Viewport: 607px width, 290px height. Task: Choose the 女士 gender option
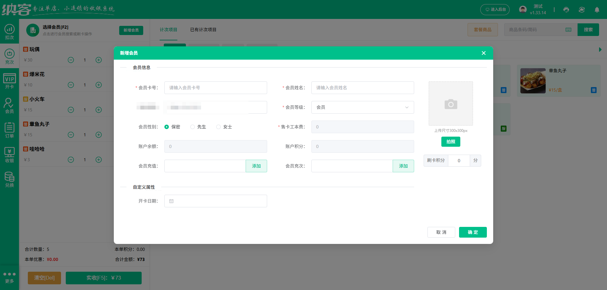(218, 127)
